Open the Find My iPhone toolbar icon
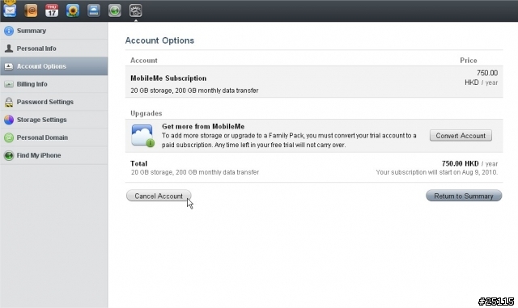The height and width of the screenshot is (308, 518). [115, 11]
